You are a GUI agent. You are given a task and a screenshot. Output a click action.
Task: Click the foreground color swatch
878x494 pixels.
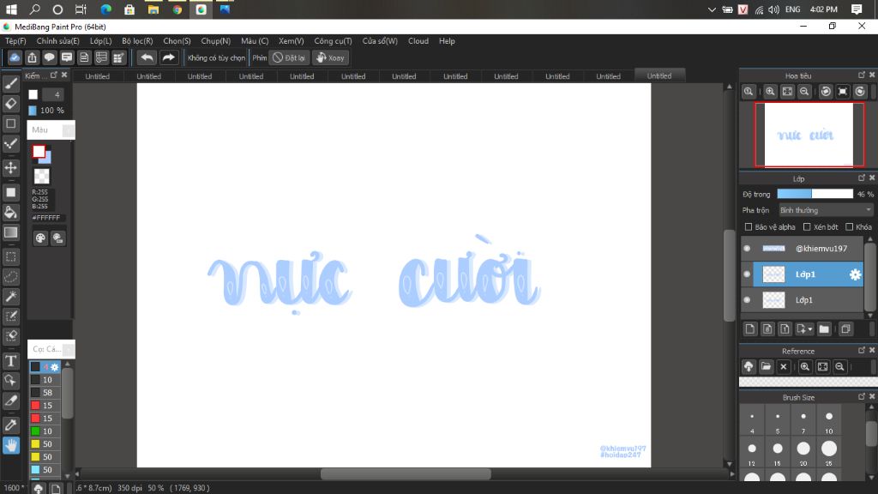click(x=39, y=151)
